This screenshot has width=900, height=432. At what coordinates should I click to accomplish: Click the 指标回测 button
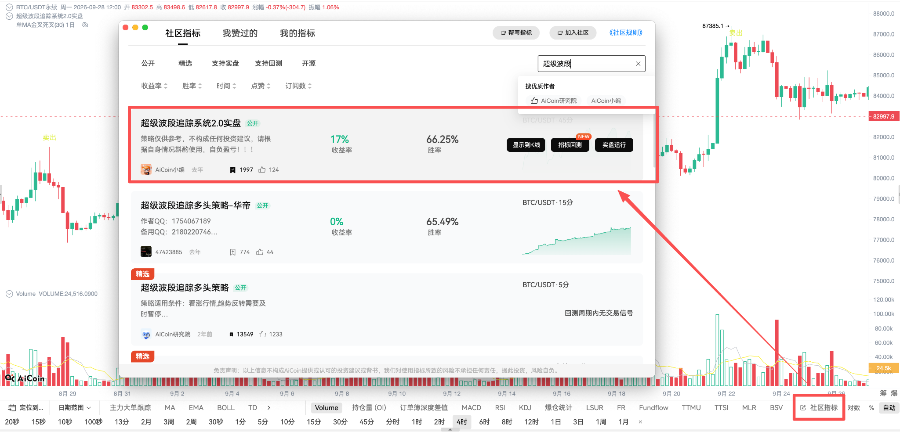click(x=570, y=145)
